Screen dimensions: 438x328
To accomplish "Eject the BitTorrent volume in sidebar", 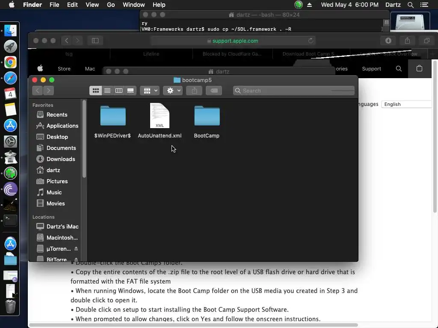I will (x=76, y=259).
